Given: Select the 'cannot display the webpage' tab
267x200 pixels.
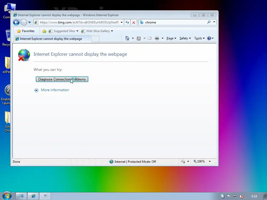Looking at the screenshot, I should click(x=53, y=39).
